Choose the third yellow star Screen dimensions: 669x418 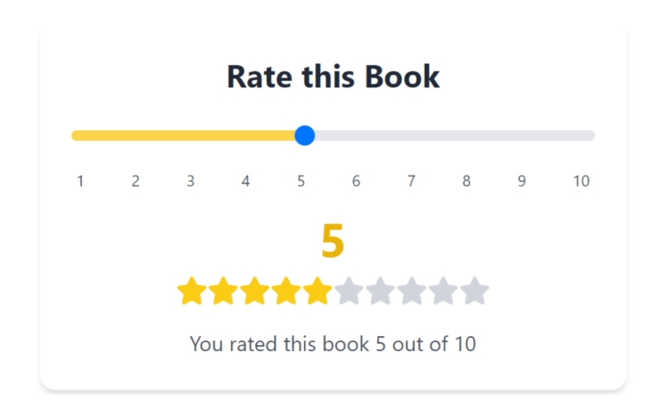(x=255, y=291)
